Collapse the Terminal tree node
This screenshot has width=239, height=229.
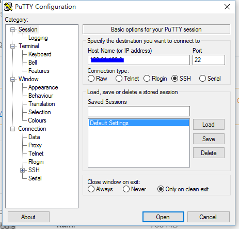[x=12, y=46]
